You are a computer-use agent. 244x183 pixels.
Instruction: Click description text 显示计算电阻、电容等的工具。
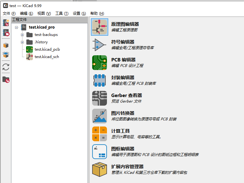pos(136,137)
